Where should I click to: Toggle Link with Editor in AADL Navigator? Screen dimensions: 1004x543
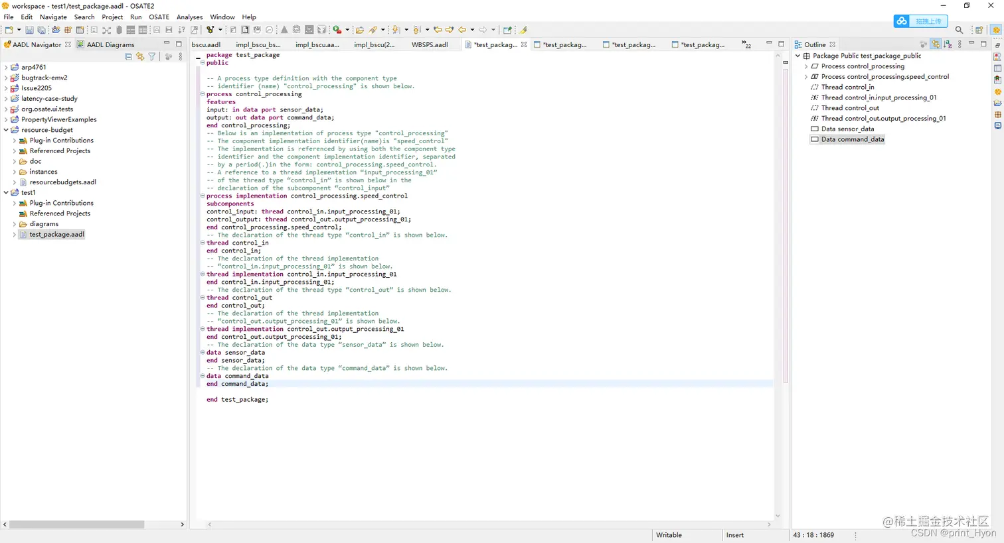[140, 57]
